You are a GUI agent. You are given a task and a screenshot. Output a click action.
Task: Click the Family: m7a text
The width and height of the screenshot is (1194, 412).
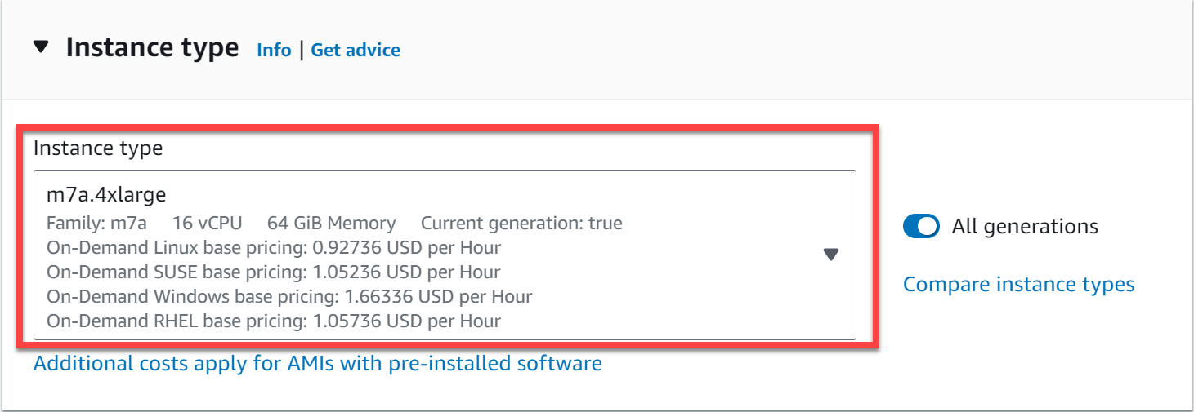[x=96, y=223]
